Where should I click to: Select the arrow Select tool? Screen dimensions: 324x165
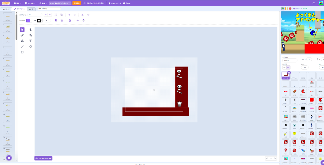tap(22, 29)
